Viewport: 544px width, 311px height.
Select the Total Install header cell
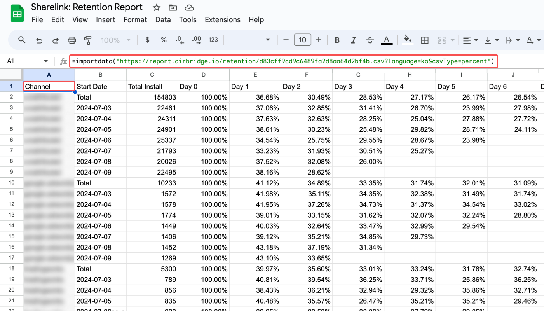click(152, 86)
